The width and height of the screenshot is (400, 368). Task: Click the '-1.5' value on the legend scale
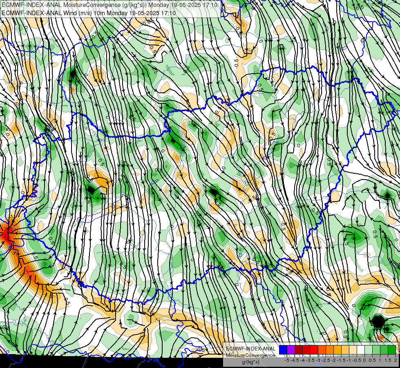tap(341, 360)
